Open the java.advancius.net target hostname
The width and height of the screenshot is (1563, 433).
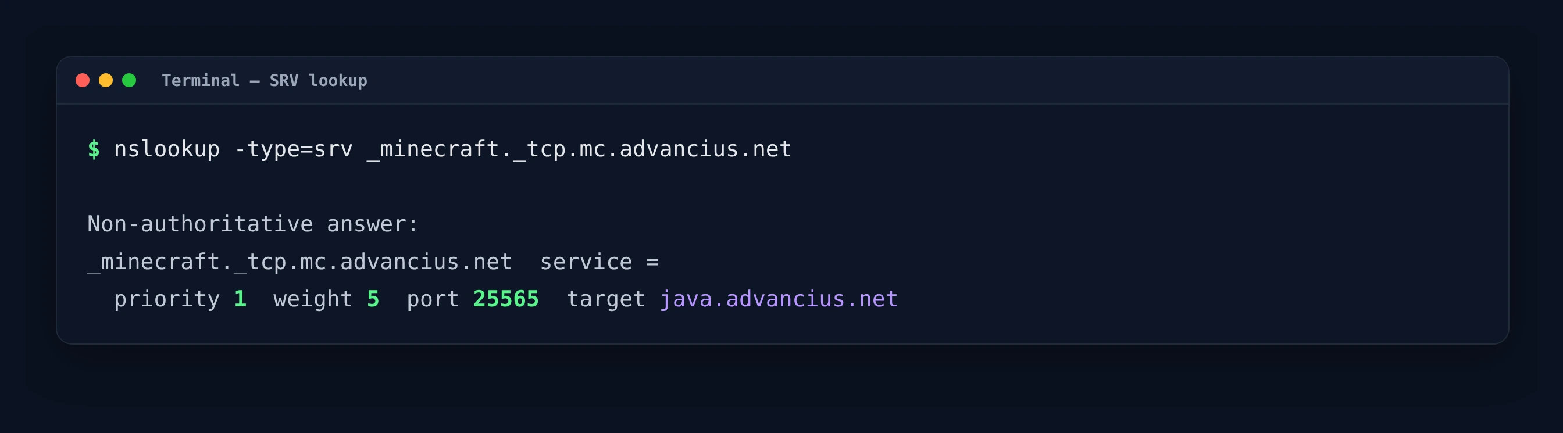[779, 299]
